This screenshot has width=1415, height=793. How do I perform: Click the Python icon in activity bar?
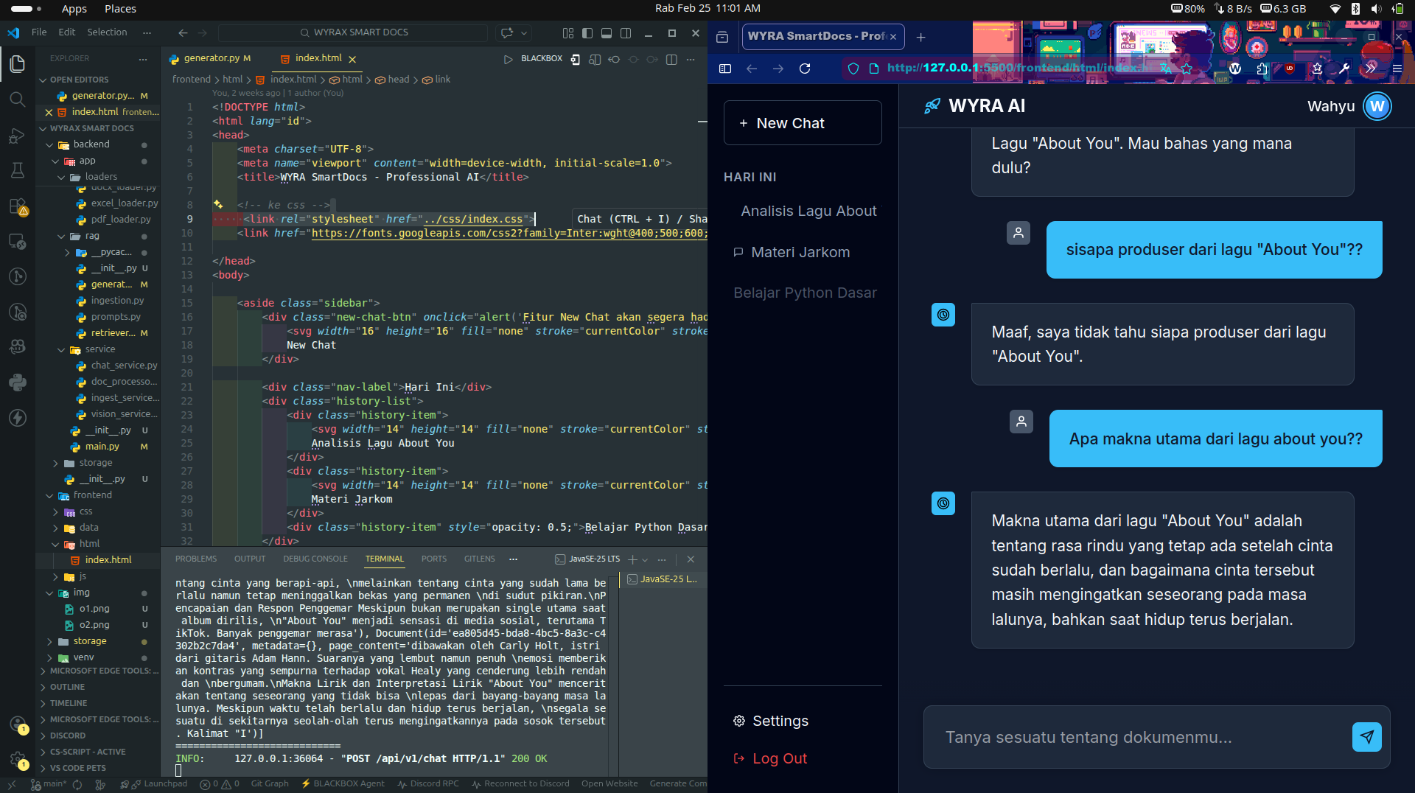pyautogui.click(x=18, y=382)
